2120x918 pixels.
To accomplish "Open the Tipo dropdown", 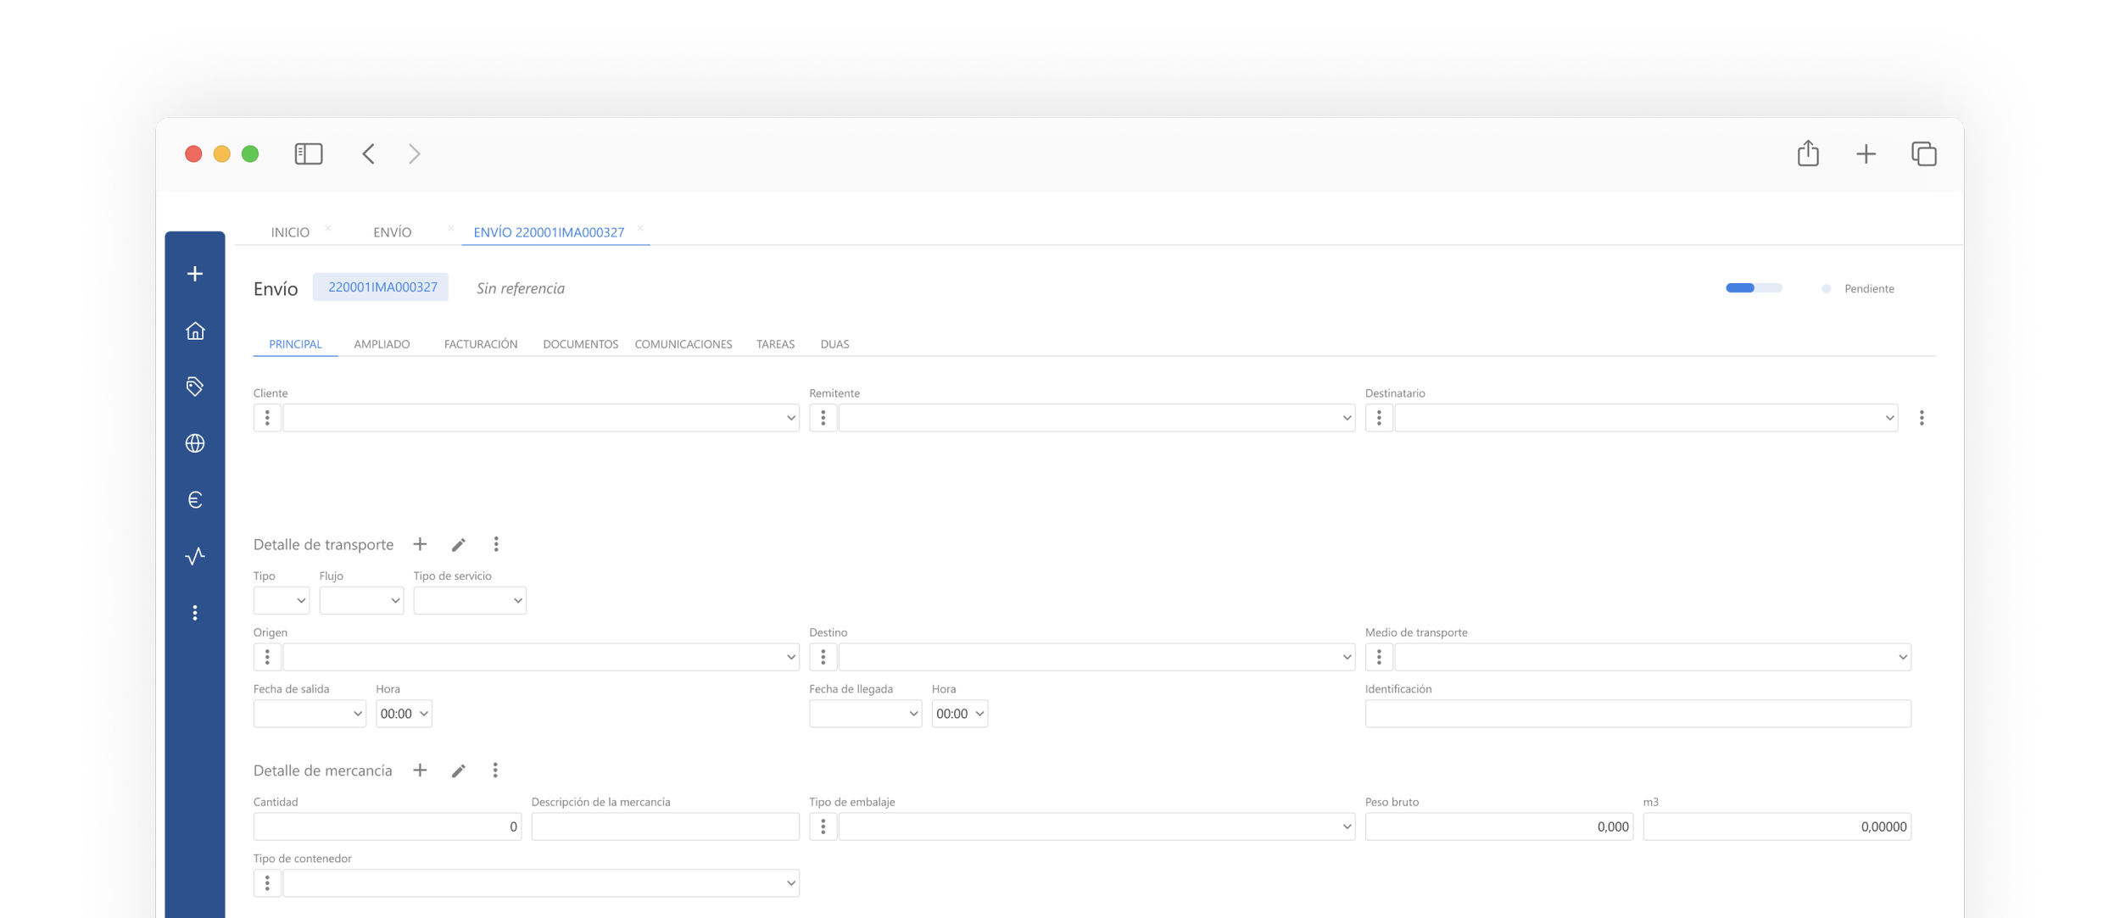I will click(x=281, y=600).
